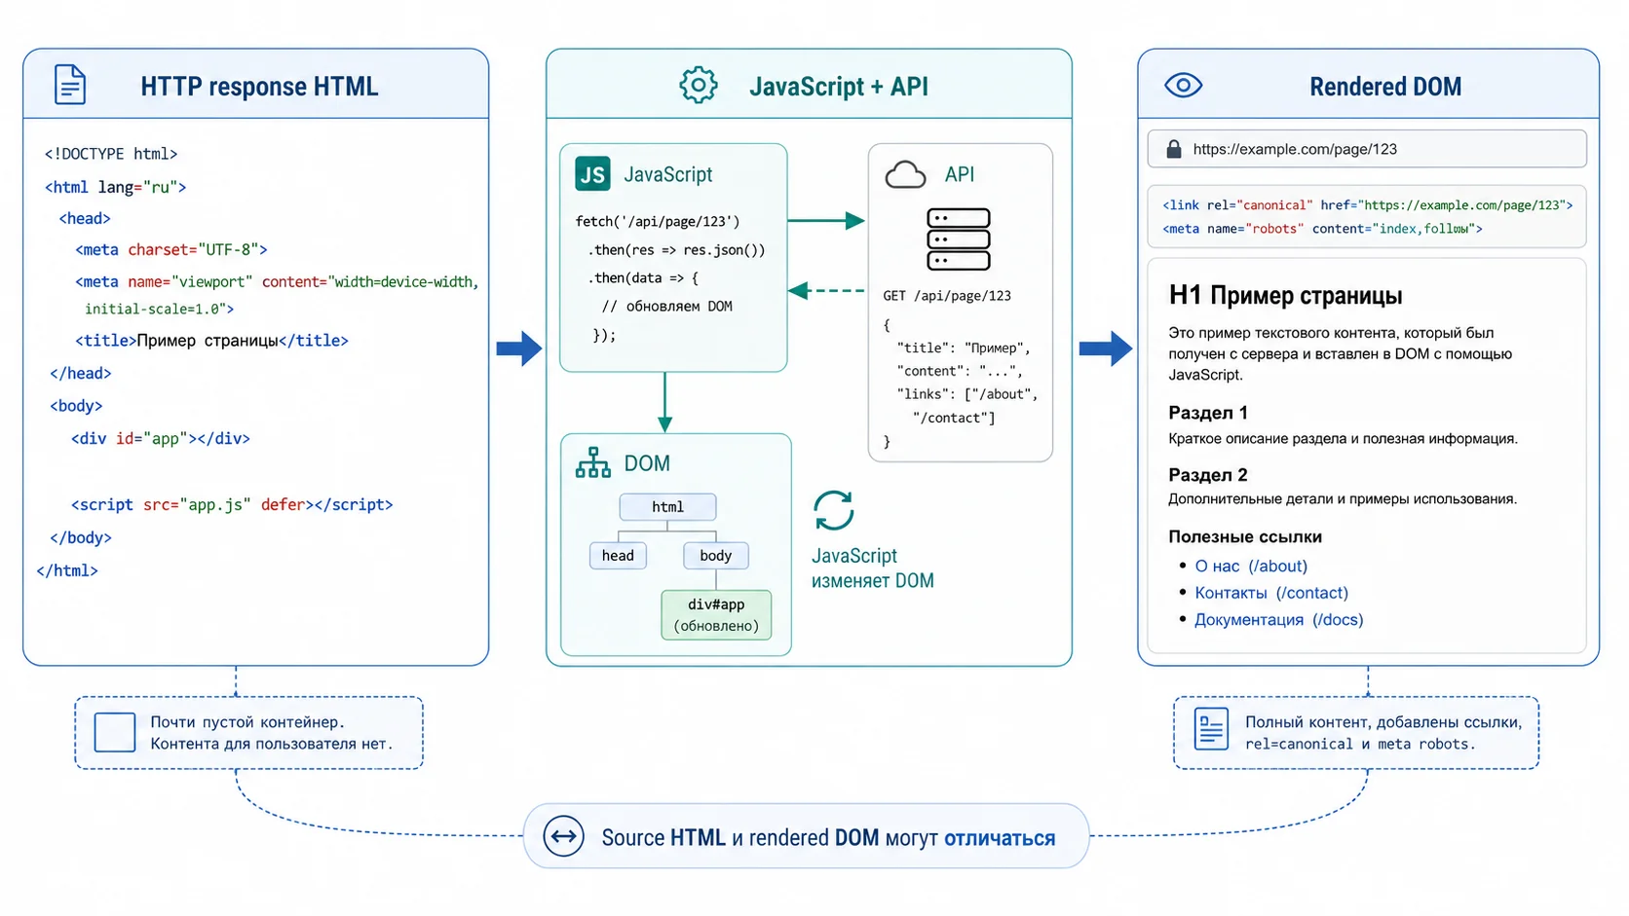Click the "Rendered DOM" panel title
The image size is (1629, 916).
tap(1385, 87)
